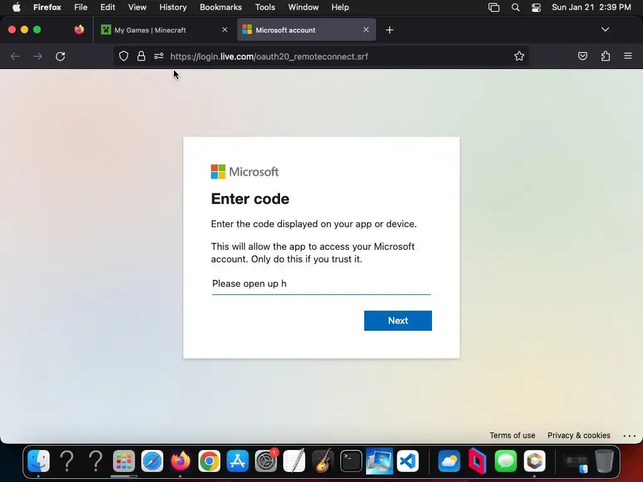Screen dimensions: 643x482
Task: Open Messages from the Dock
Action: (505, 461)
